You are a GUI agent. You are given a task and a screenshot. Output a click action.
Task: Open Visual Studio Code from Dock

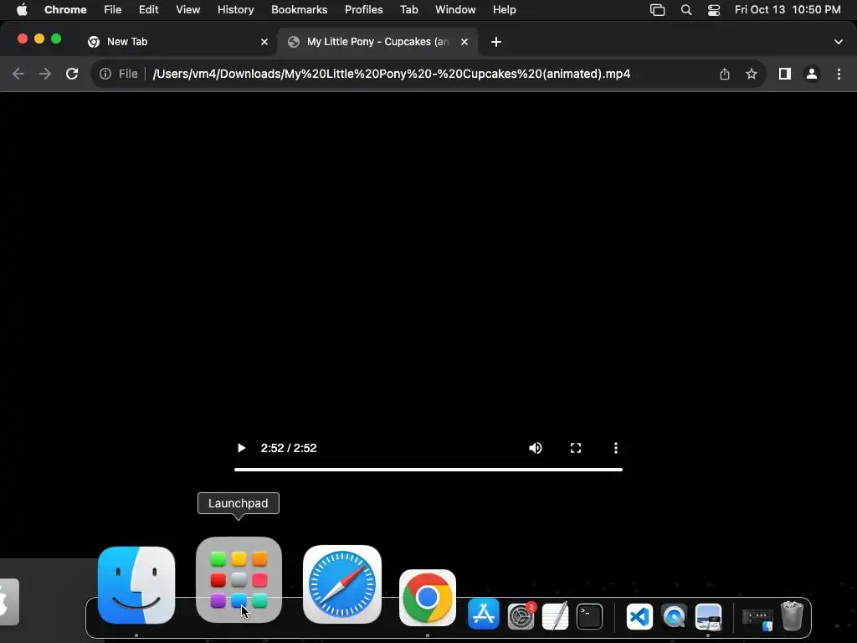click(x=639, y=617)
